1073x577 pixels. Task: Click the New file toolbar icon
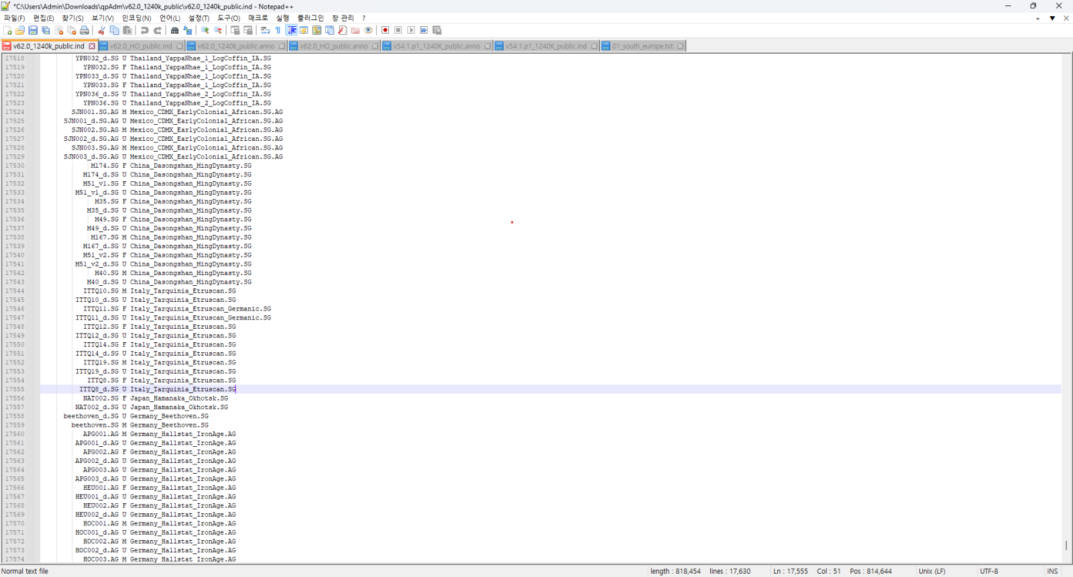(x=7, y=30)
